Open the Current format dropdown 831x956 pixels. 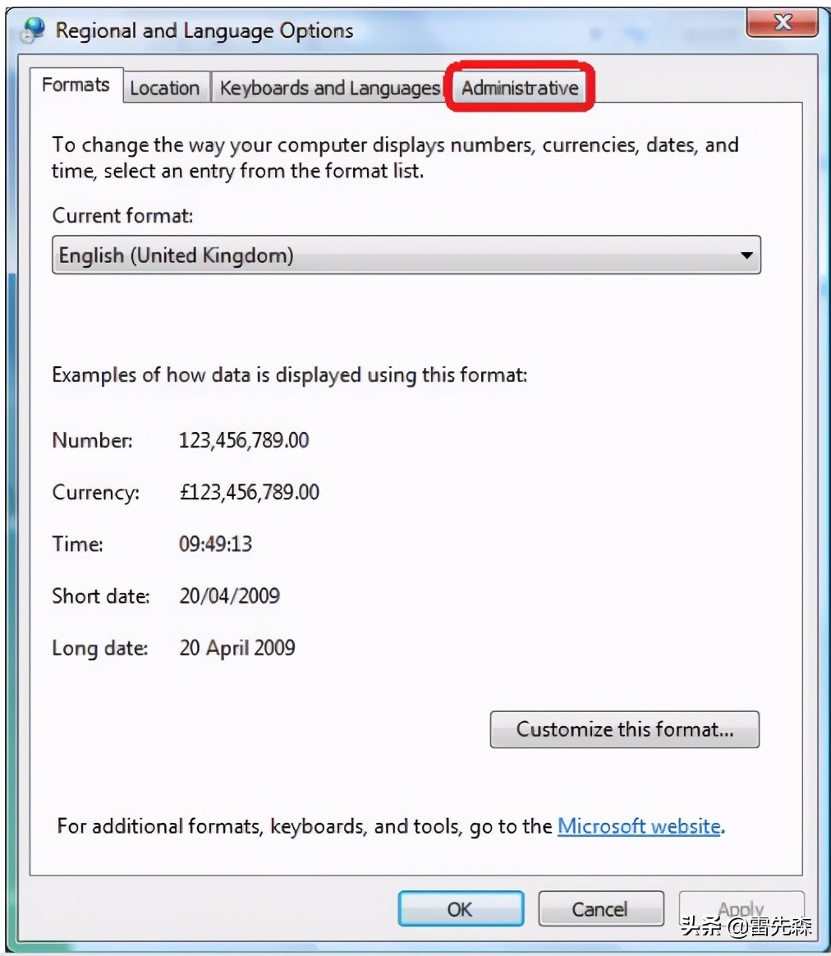tap(406, 255)
